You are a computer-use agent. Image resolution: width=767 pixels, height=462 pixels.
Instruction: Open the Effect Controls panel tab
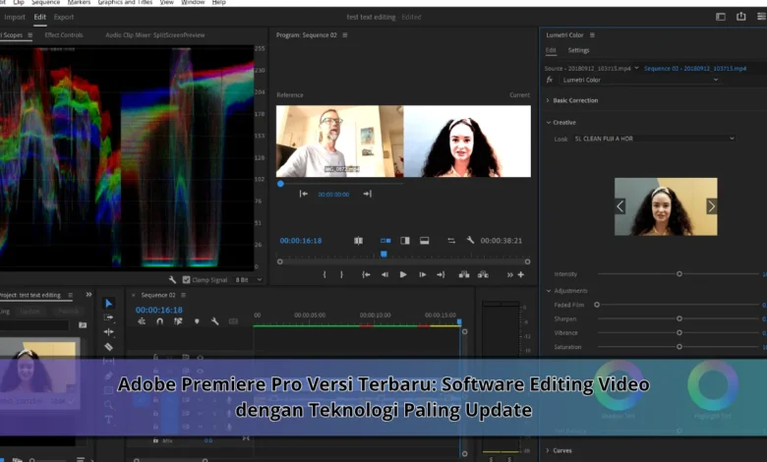[64, 35]
